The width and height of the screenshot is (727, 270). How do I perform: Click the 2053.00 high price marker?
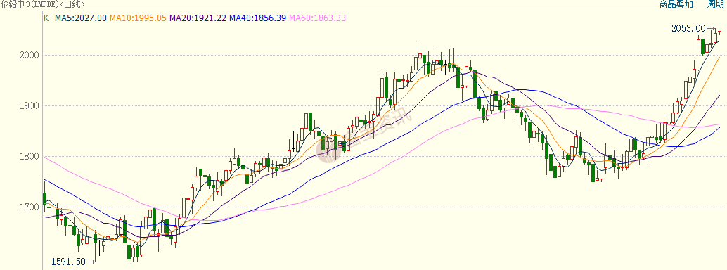pyautogui.click(x=688, y=28)
